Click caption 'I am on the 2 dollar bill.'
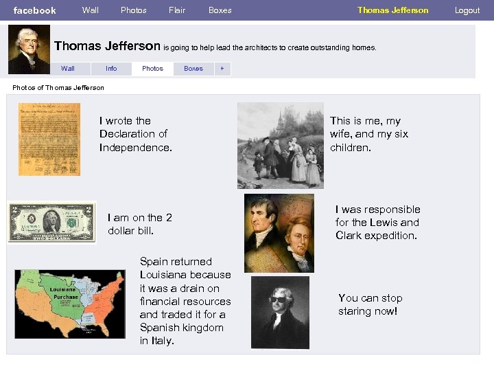 pos(139,224)
